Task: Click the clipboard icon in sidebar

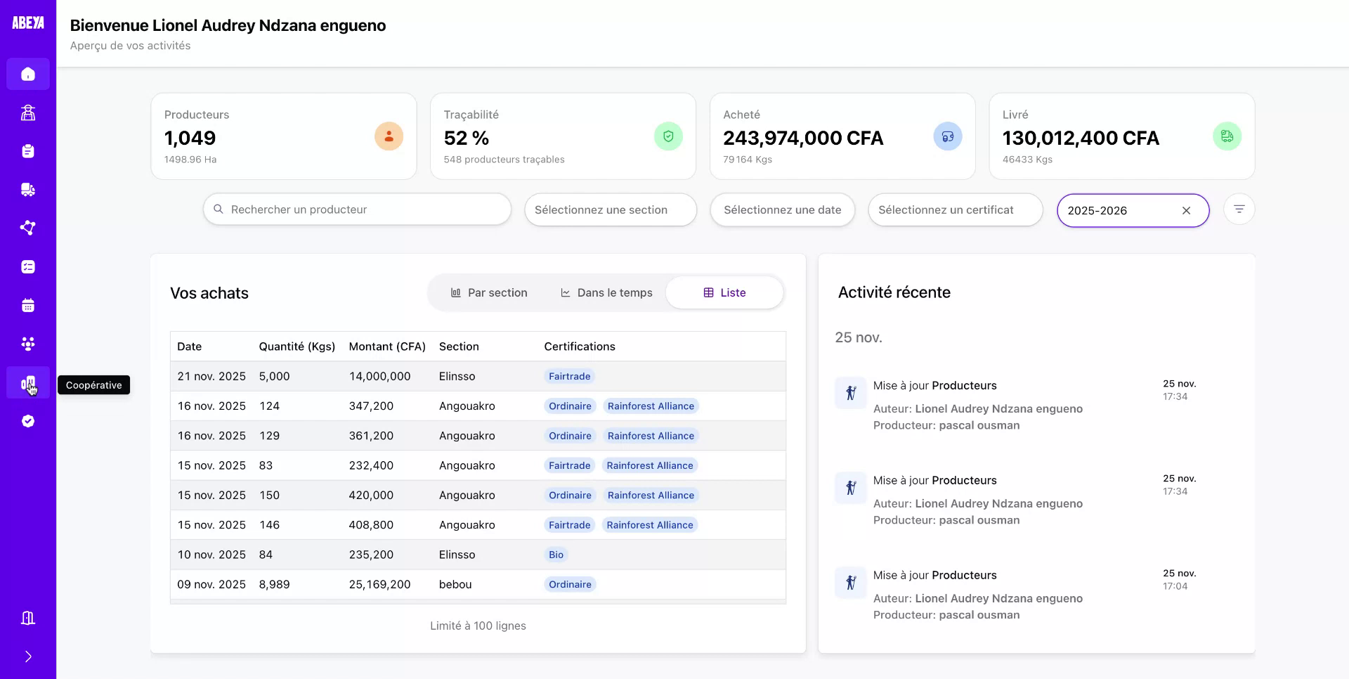Action: tap(28, 151)
